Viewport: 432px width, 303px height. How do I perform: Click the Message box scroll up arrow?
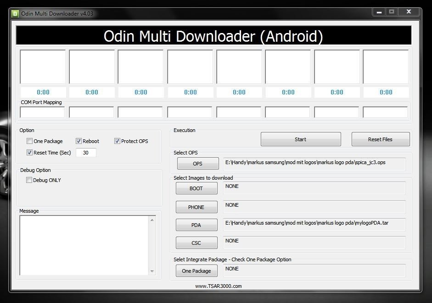[x=152, y=220]
